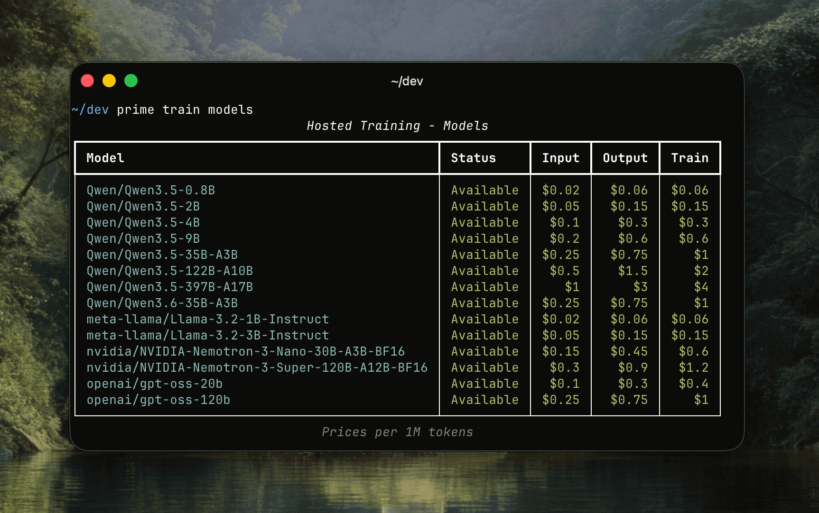819x513 pixels.
Task: Click the $1.2 train price for Nemotron-3-Super
Action: pyautogui.click(x=694, y=368)
